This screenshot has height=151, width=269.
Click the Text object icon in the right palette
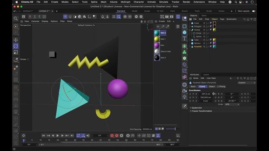click(185, 38)
